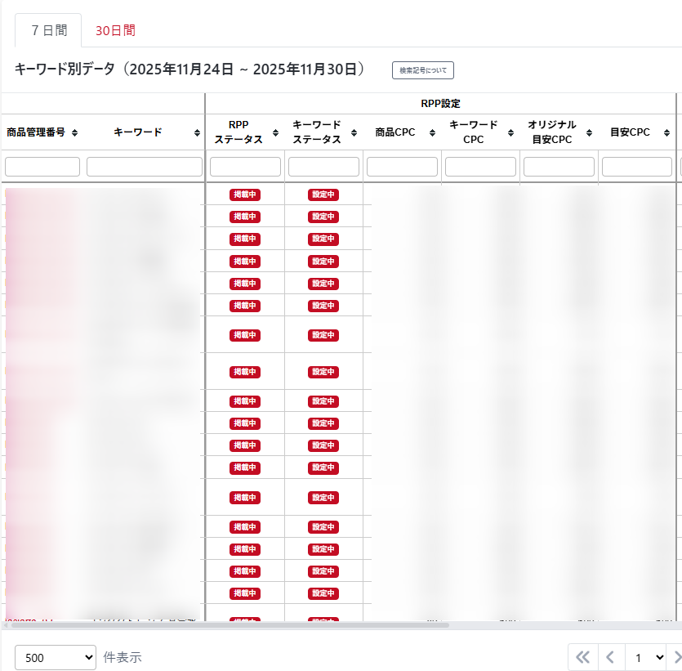The image size is (682, 671).
Task: Sort the 商品CPC column
Action: pyautogui.click(x=432, y=132)
